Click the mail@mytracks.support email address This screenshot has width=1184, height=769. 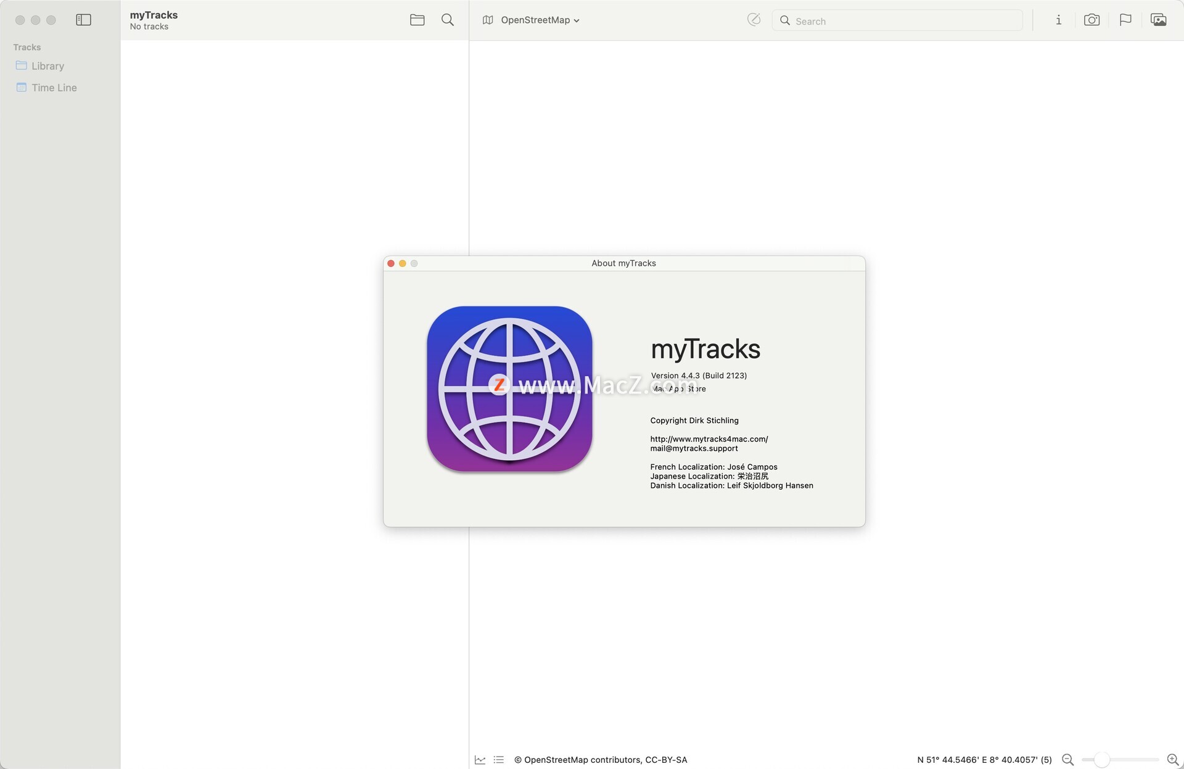tap(694, 448)
